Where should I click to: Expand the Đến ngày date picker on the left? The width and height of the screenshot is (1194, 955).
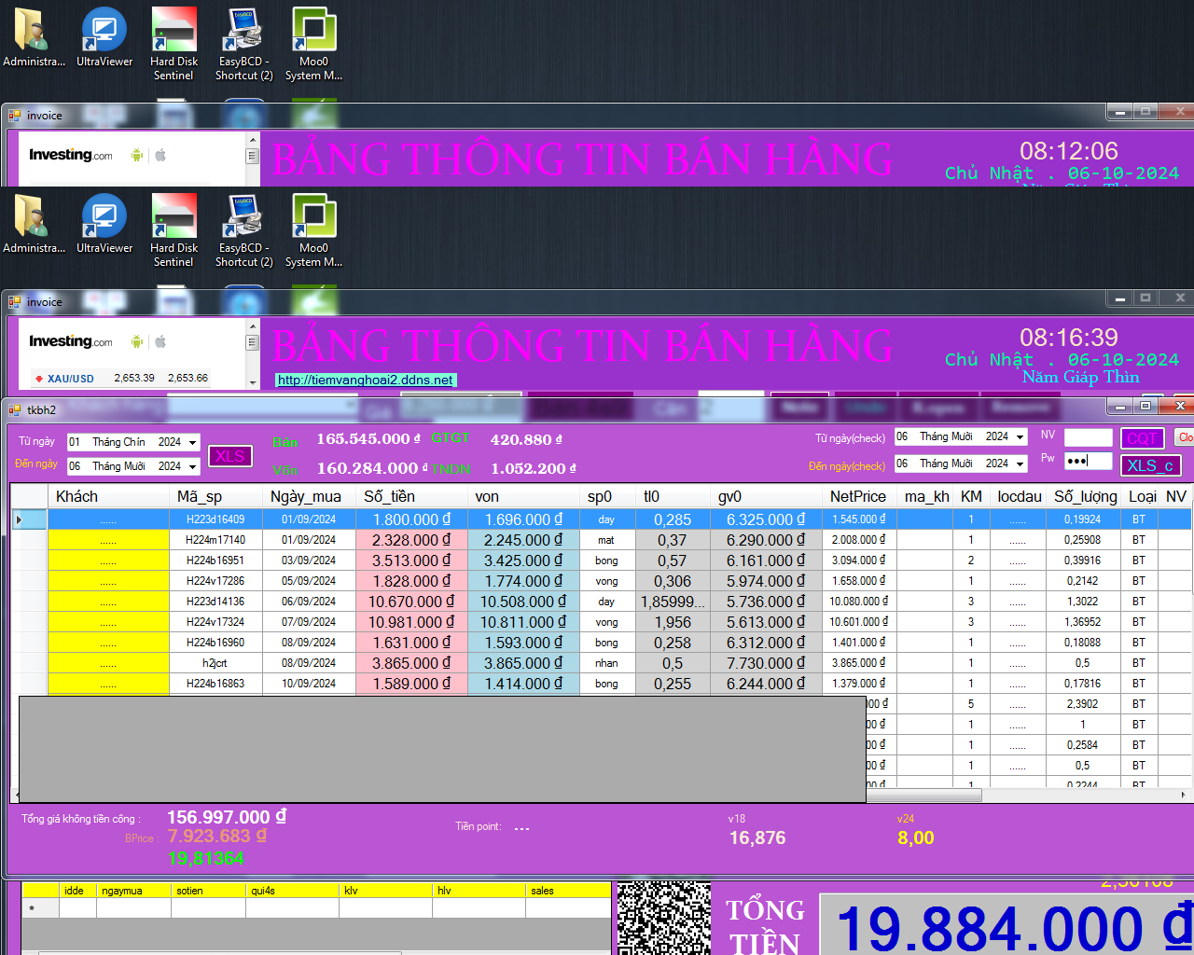[x=192, y=466]
